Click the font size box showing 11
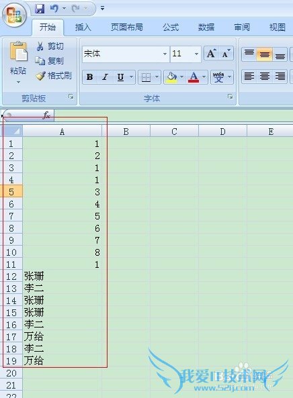The width and height of the screenshot is (293, 398). (182, 54)
